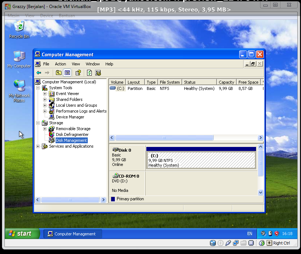Expand Local Users and Groups

tap(45, 105)
